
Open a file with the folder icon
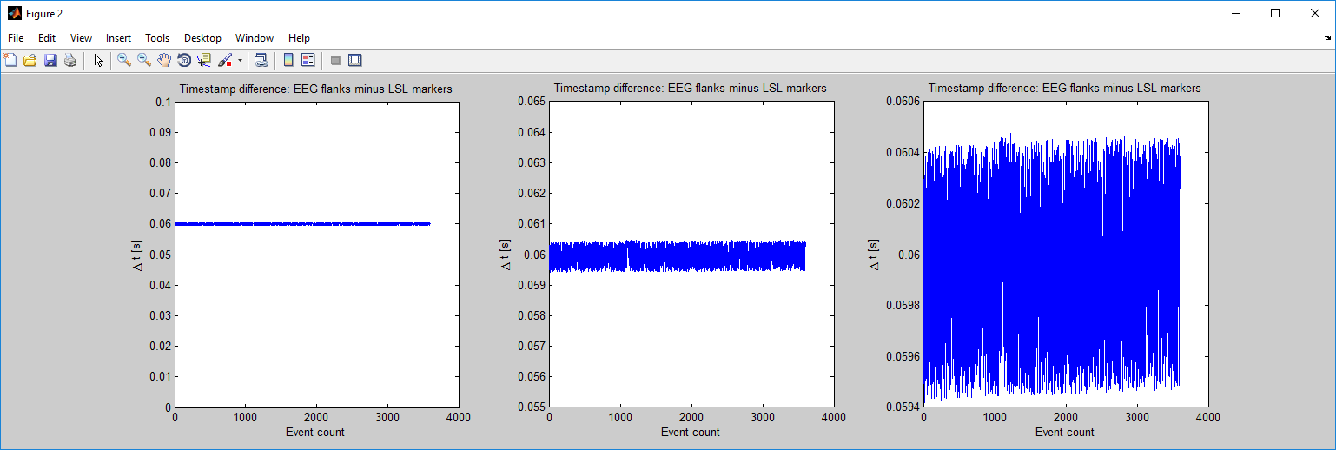30,60
